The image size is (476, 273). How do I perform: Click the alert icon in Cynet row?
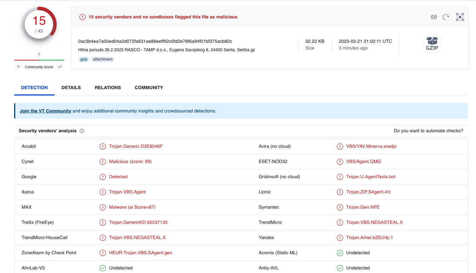pos(103,162)
